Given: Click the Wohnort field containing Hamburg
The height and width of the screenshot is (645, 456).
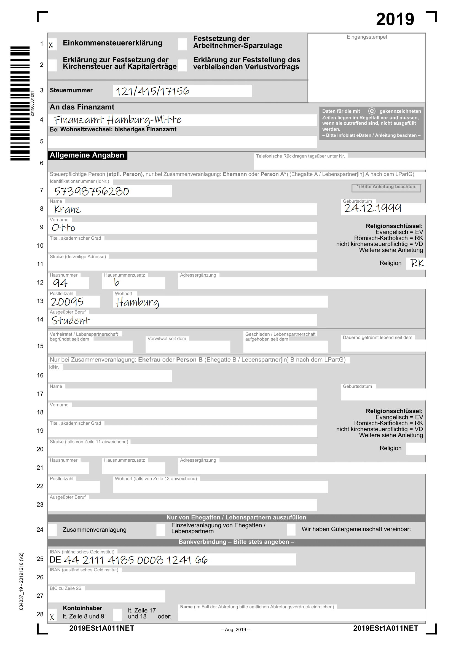Looking at the screenshot, I should (221, 302).
